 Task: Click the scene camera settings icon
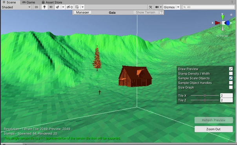[157, 7]
